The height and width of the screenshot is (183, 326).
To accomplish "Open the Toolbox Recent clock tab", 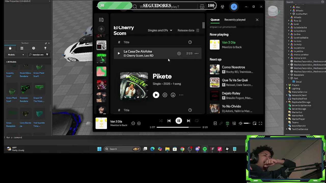I will click(34, 48).
